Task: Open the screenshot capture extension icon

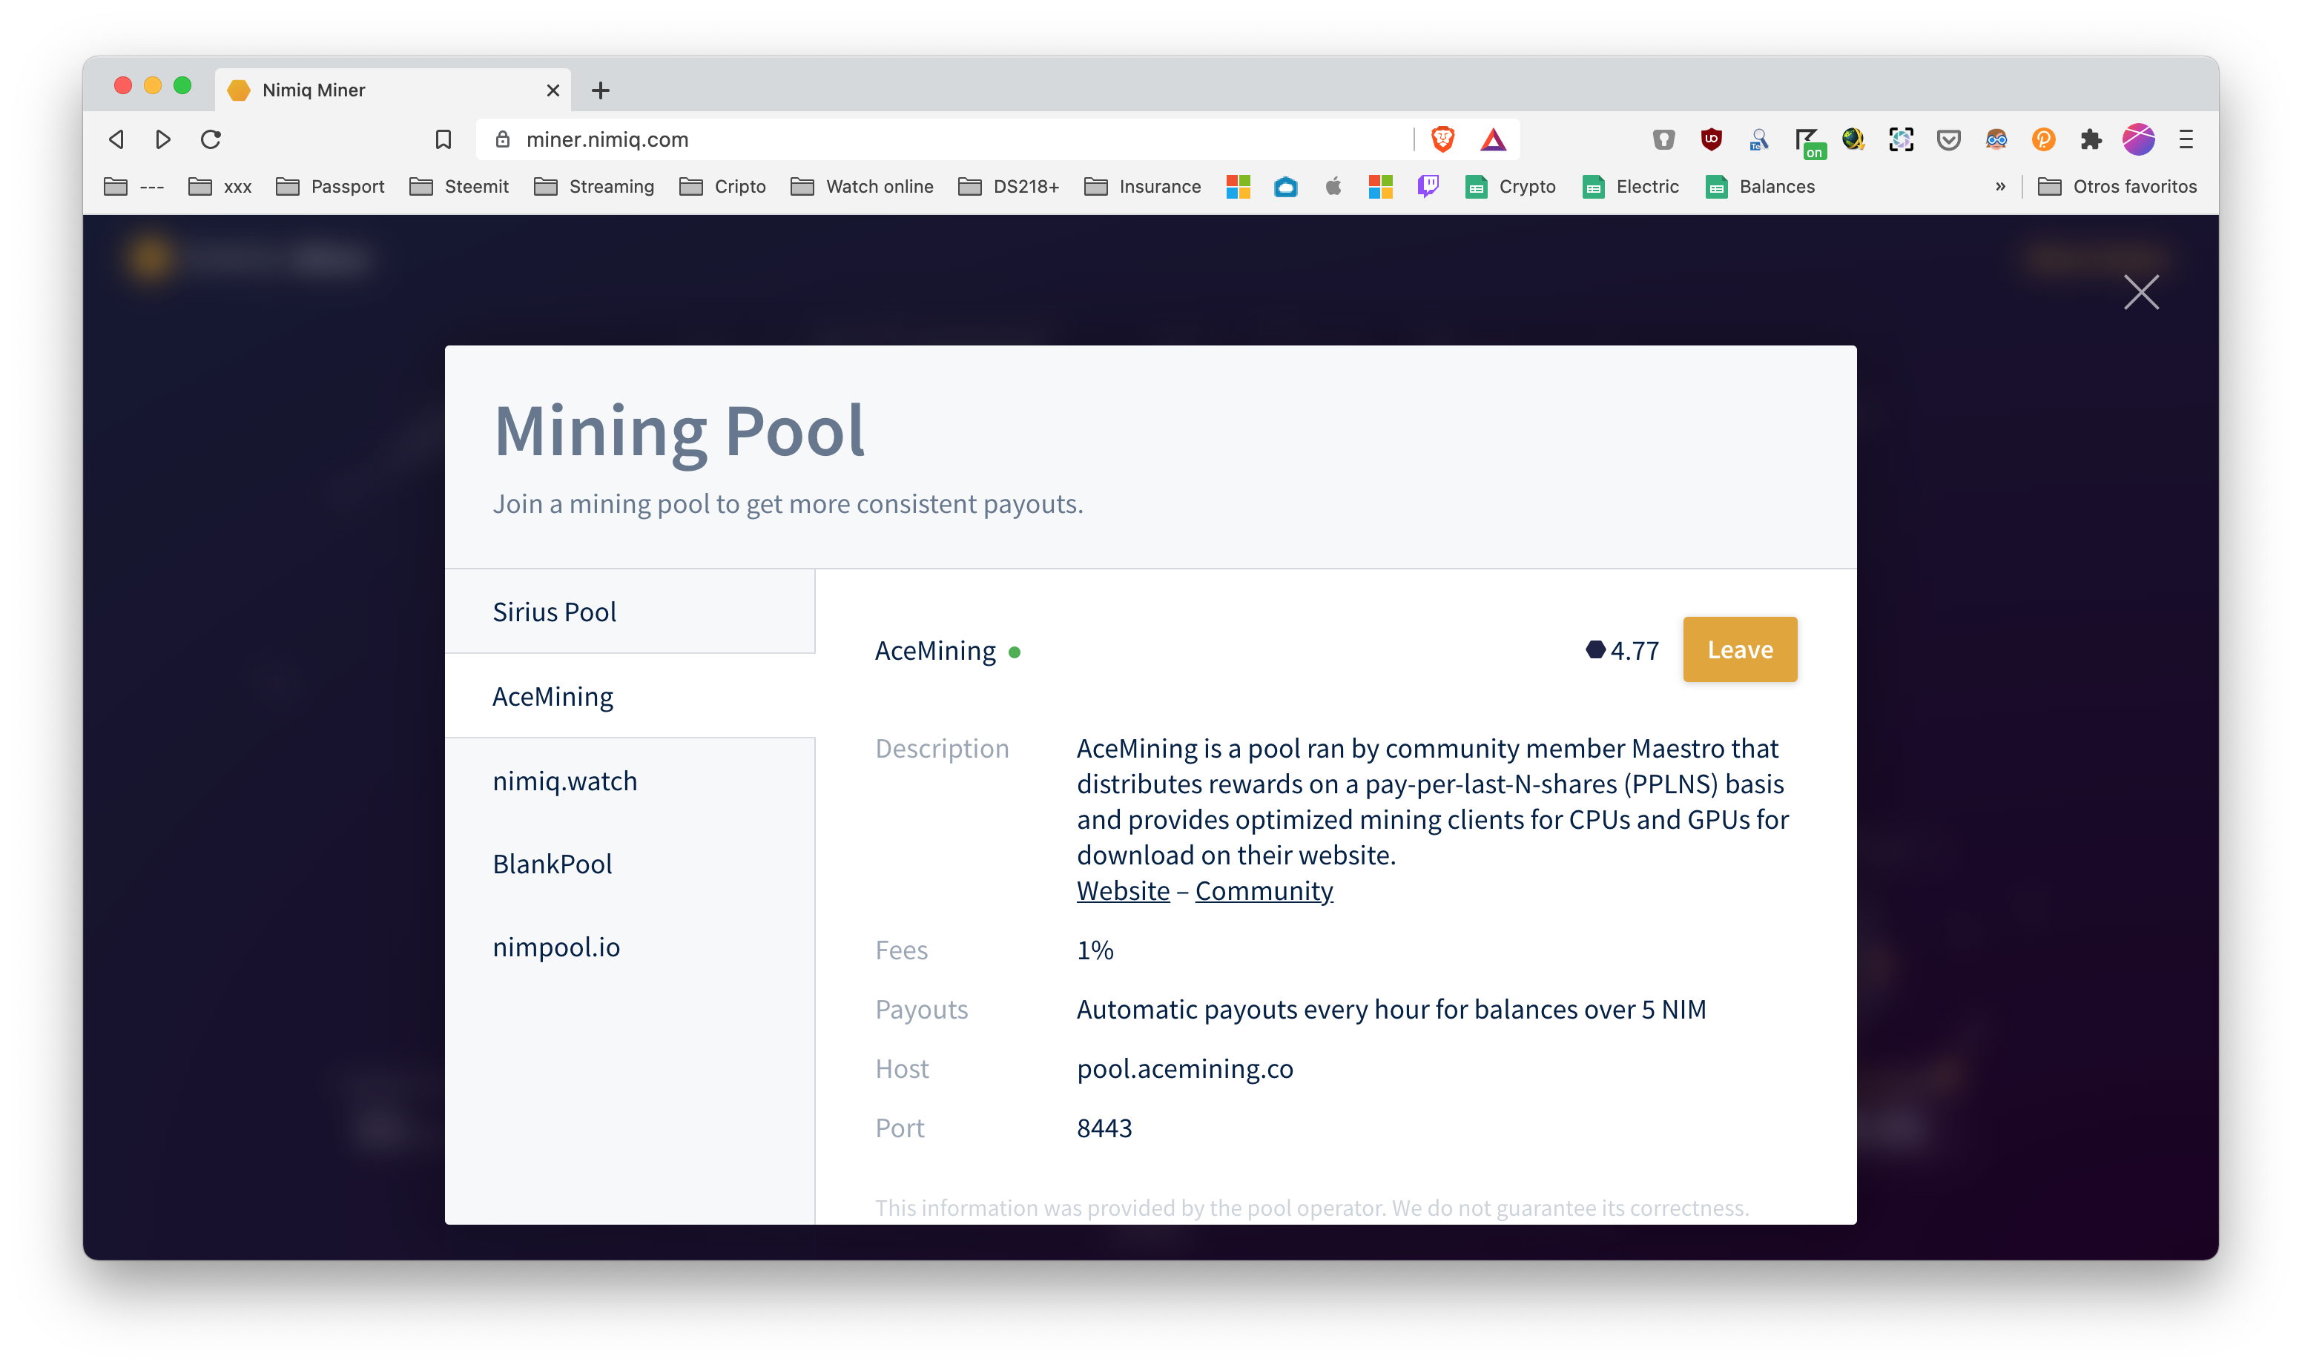Action: coord(1902,139)
